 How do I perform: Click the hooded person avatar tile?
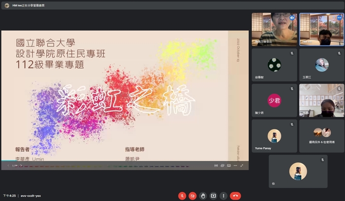pos(322,65)
